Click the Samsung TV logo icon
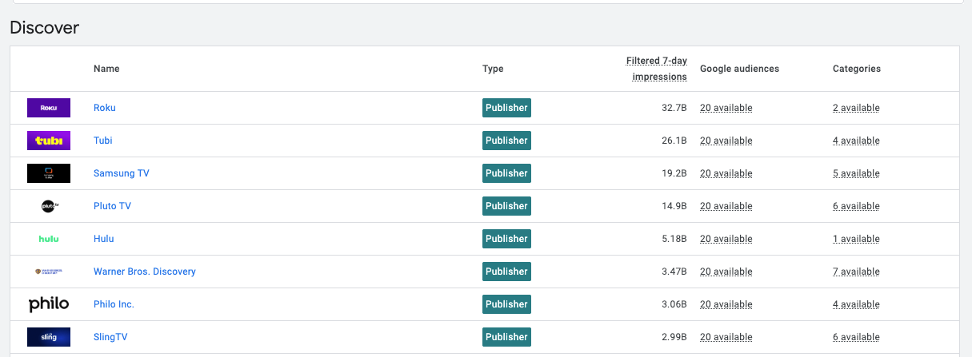Screen dimensions: 972x357 49,173
